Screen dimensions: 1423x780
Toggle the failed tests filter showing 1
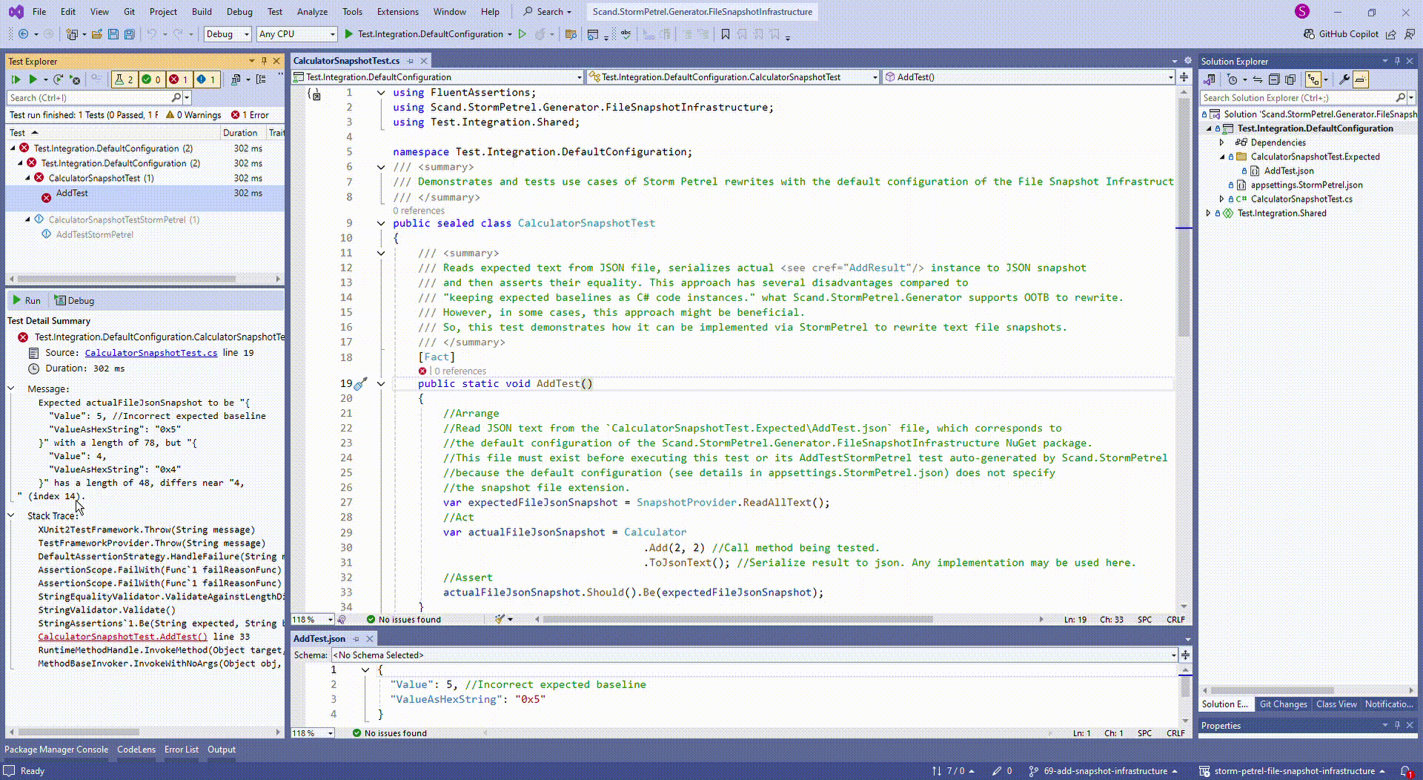click(x=179, y=79)
